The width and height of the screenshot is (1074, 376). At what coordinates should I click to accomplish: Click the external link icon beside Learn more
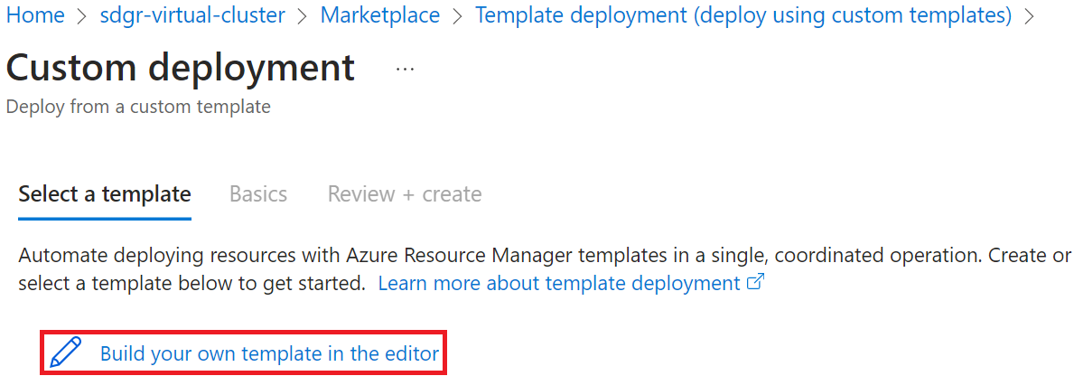click(755, 282)
